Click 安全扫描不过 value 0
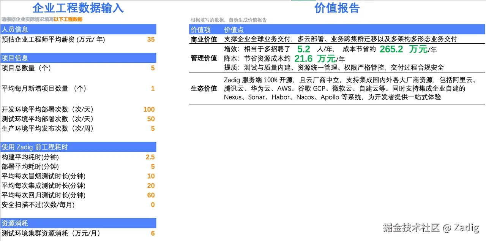The image size is (486, 241). coord(153,205)
